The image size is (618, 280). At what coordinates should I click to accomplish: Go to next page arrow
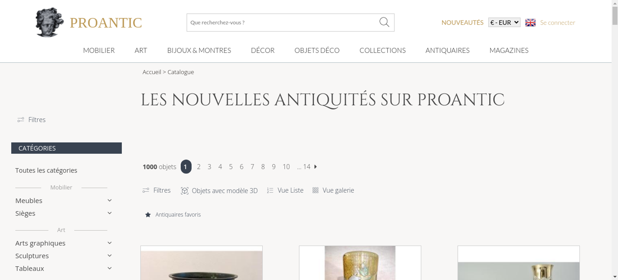(x=315, y=167)
